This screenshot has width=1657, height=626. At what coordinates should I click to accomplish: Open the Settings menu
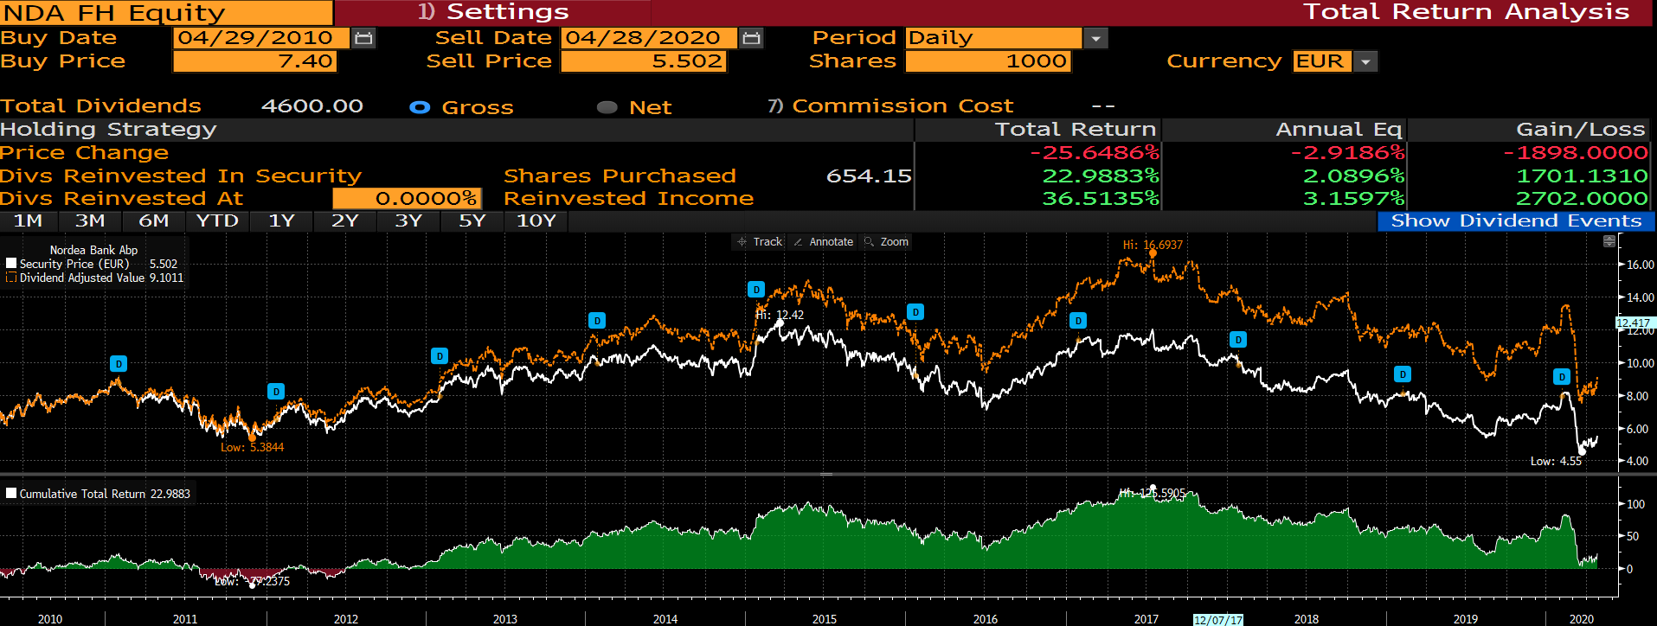493,12
